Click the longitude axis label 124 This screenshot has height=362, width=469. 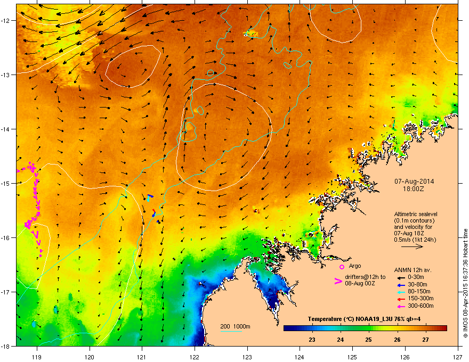pyautogui.click(x=300, y=357)
